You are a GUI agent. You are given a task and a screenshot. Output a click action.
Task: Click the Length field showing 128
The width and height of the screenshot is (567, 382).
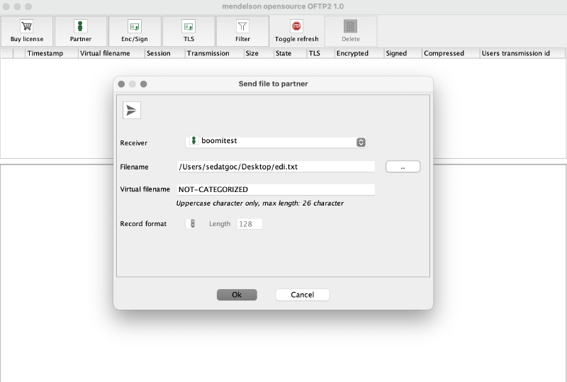click(x=249, y=224)
